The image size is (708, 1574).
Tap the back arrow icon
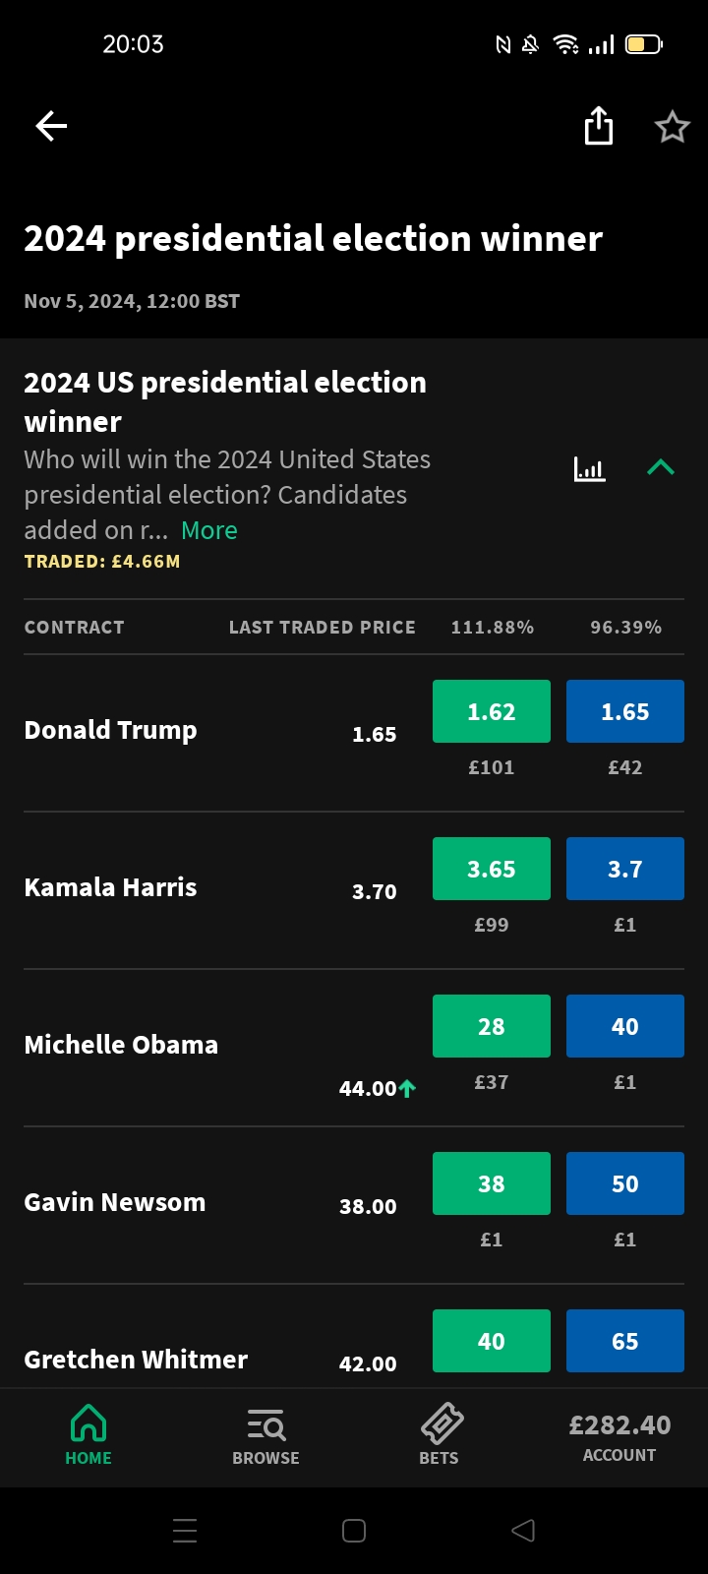tap(51, 126)
